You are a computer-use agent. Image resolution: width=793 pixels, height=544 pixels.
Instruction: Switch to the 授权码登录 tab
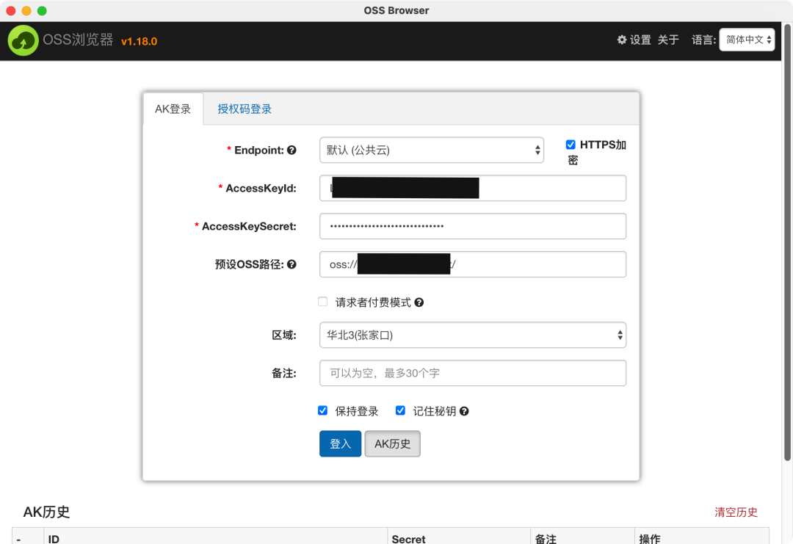tap(245, 109)
